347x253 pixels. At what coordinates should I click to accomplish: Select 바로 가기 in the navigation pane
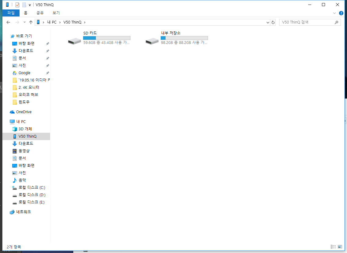24,36
